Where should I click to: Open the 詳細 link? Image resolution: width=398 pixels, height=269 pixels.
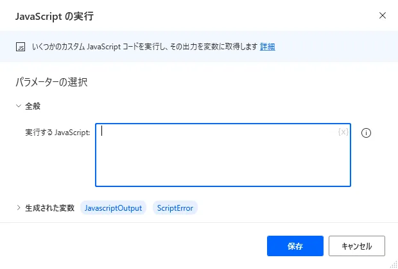268,47
